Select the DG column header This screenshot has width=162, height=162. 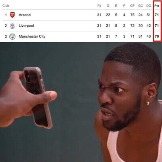point(149,6)
